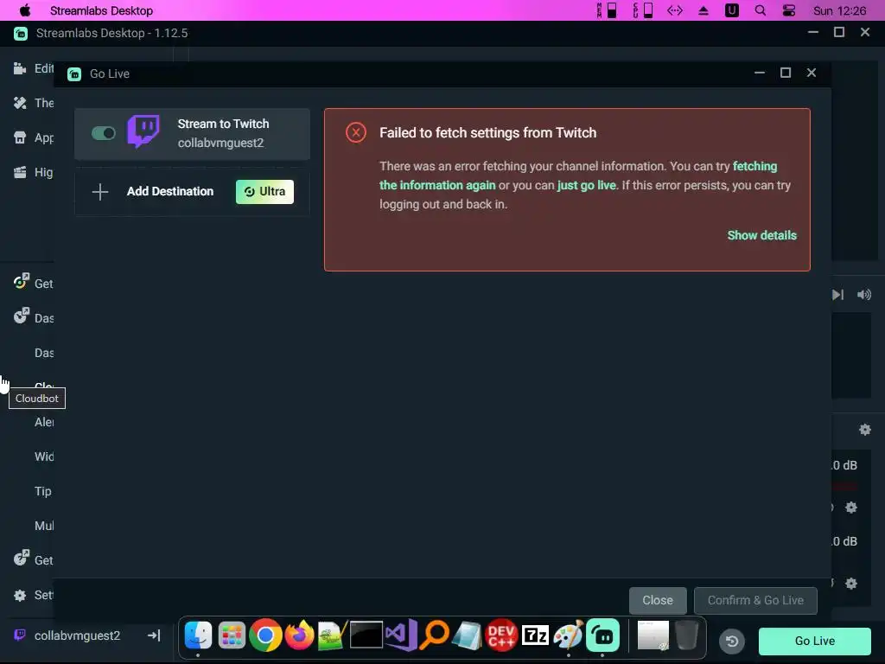Image resolution: width=885 pixels, height=664 pixels.
Task: Click the replay buffer circular arrow icon
Action: (x=732, y=642)
